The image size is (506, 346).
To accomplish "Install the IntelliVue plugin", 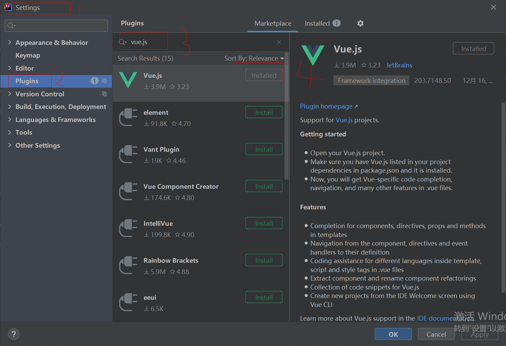I will tap(264, 223).
